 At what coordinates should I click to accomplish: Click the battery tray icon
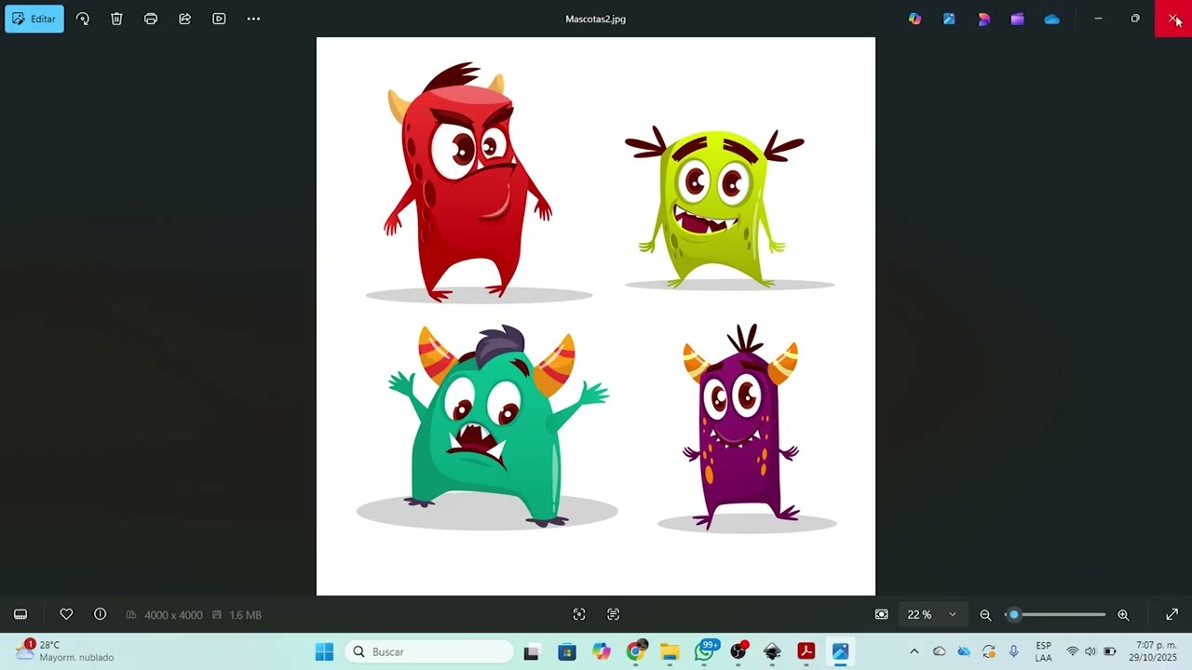pyautogui.click(x=1110, y=651)
